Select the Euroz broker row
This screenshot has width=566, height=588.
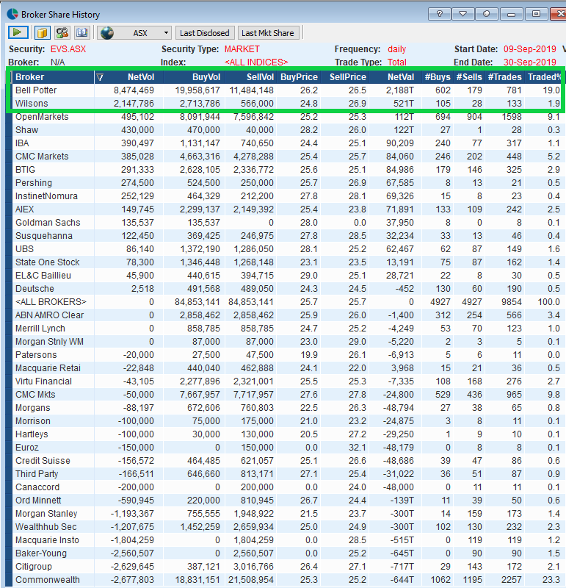287,448
